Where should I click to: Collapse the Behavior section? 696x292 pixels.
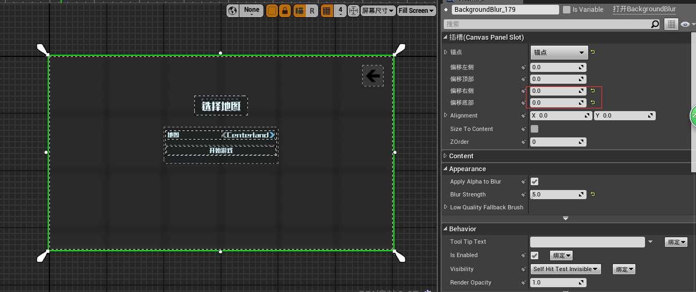(445, 229)
